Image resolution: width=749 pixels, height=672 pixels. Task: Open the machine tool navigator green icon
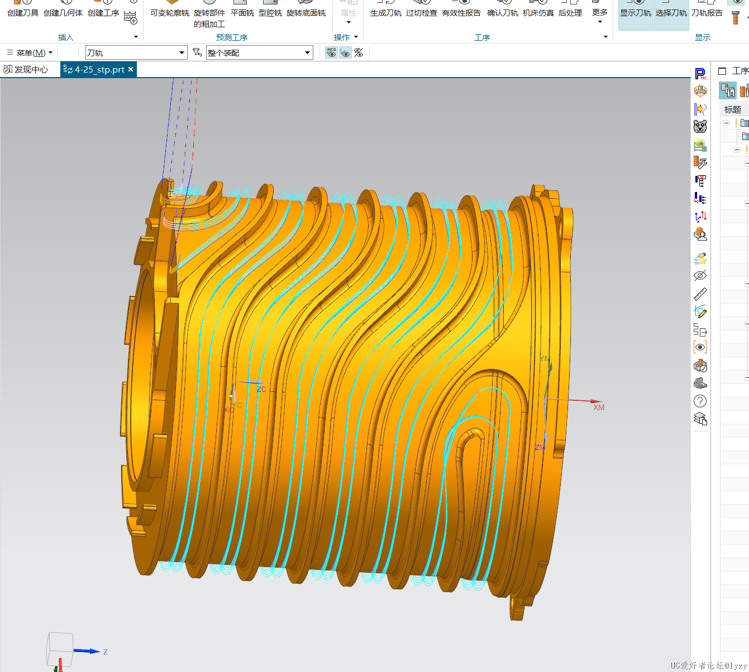[x=700, y=145]
